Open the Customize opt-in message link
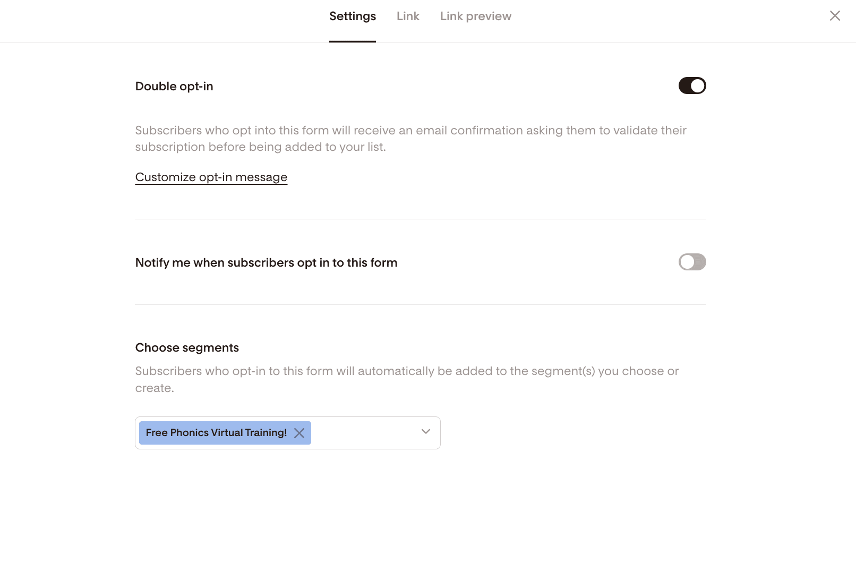 [x=211, y=177]
